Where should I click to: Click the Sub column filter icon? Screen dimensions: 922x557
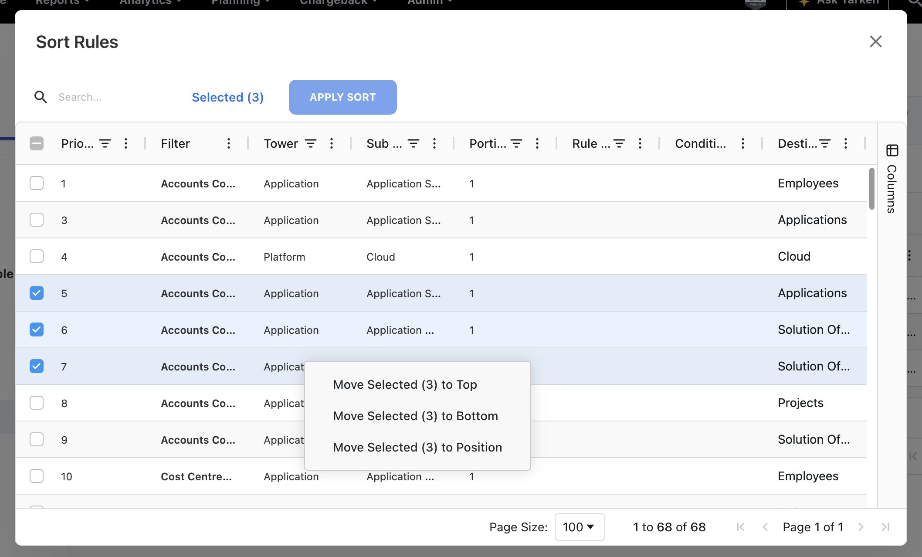(x=414, y=143)
